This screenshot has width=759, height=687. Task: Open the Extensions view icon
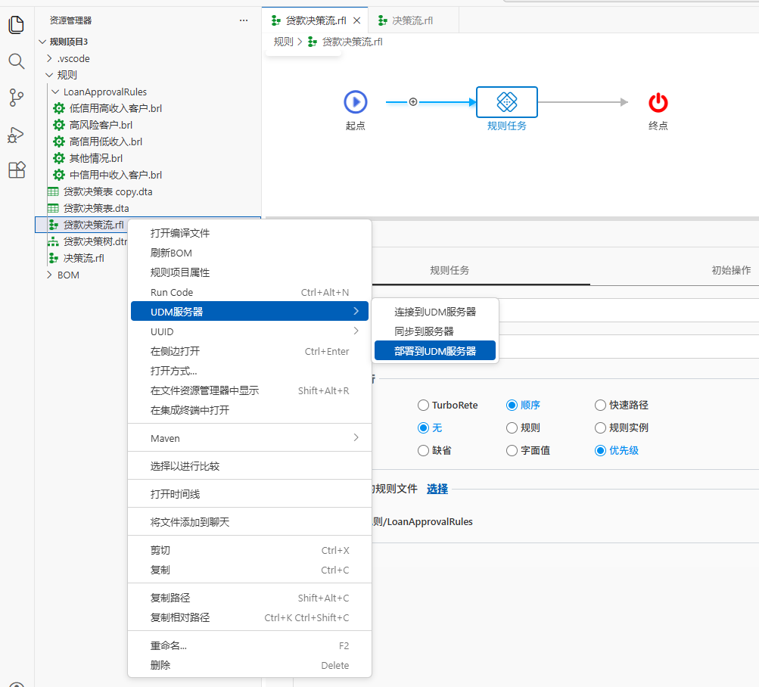(17, 170)
